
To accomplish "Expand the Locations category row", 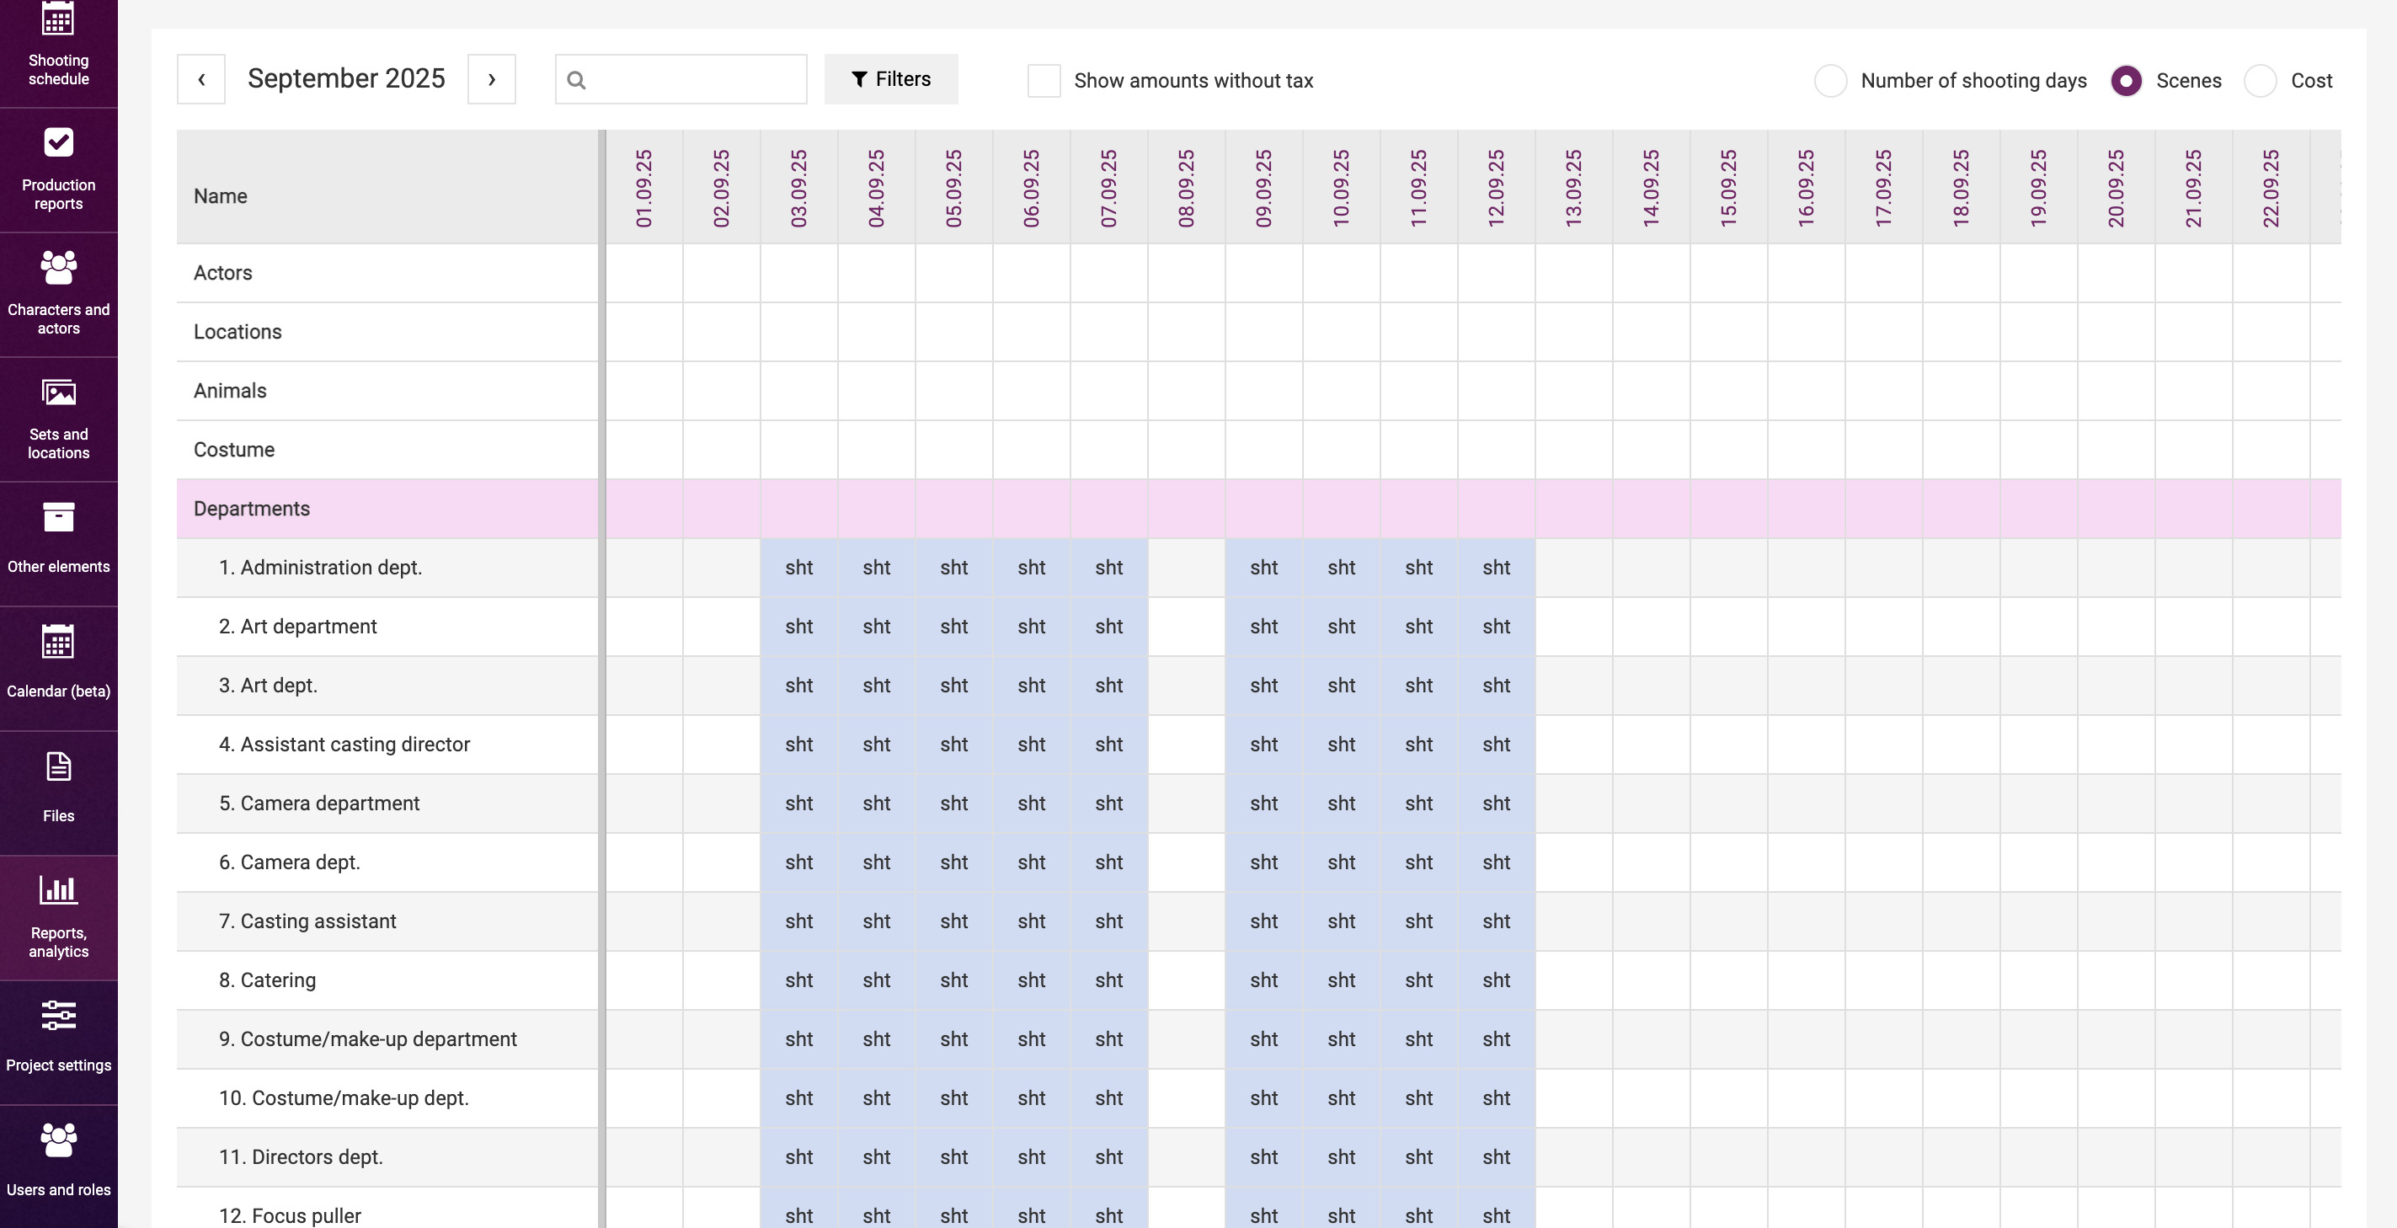I will [x=238, y=332].
